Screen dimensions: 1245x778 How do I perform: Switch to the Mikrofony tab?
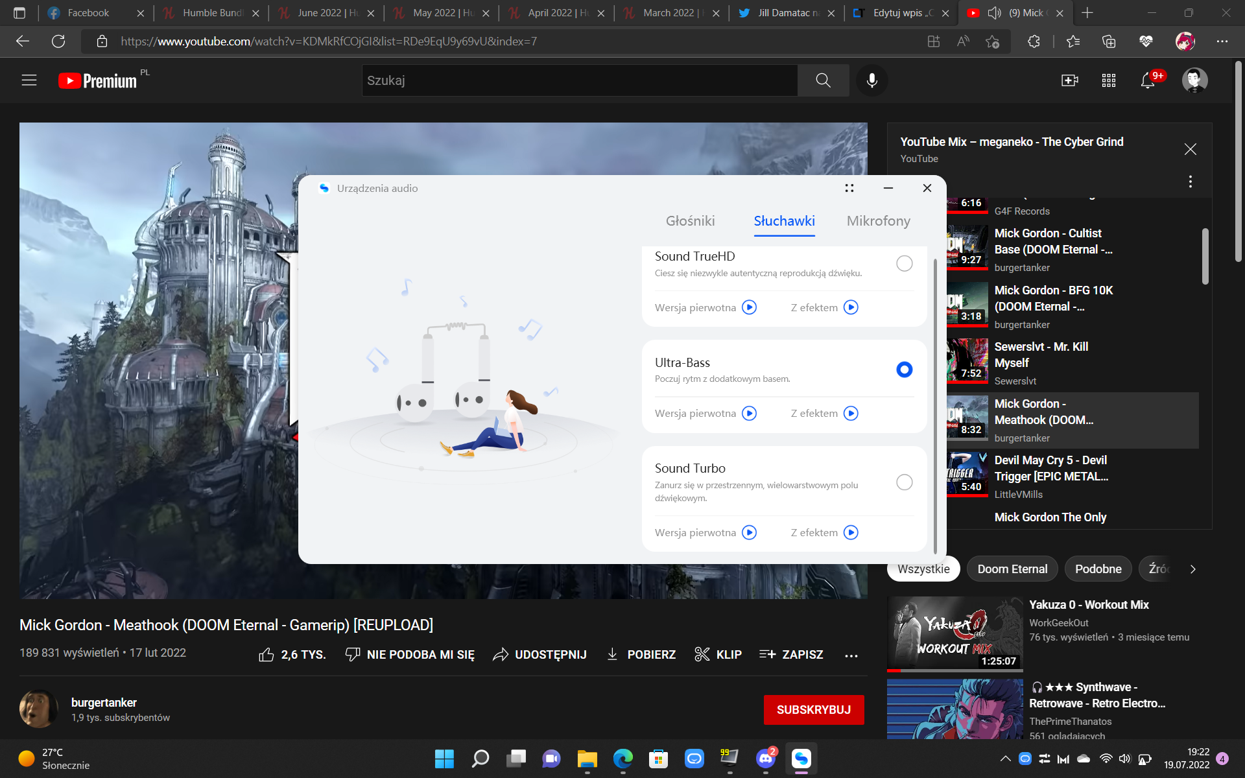pos(878,220)
